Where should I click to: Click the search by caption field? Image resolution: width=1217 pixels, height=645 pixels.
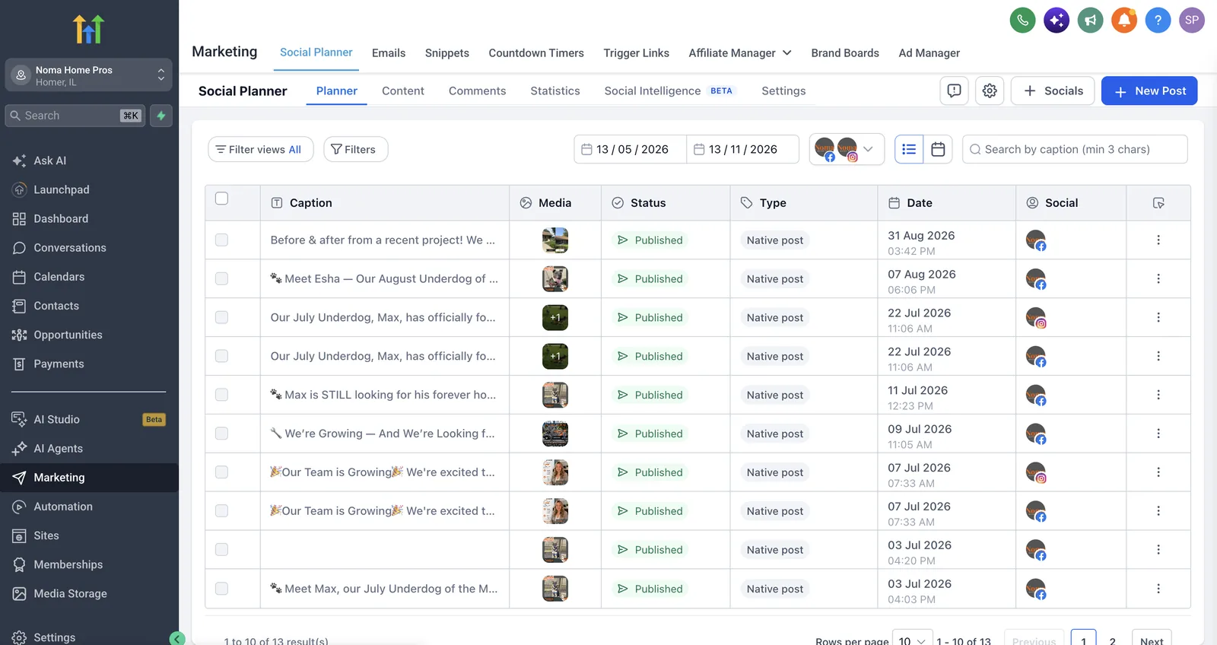click(1075, 150)
